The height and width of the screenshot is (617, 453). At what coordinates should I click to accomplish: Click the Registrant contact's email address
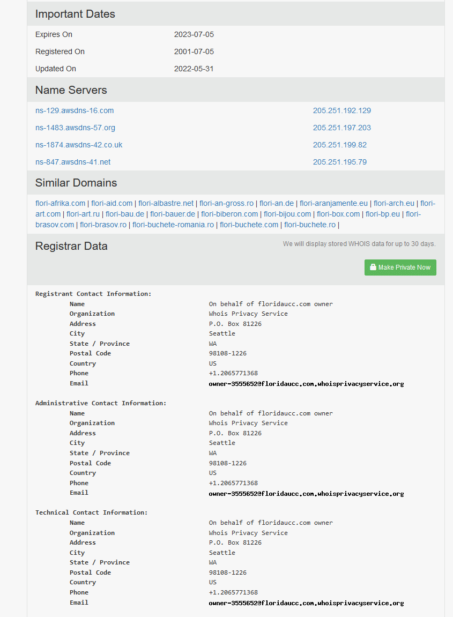306,384
